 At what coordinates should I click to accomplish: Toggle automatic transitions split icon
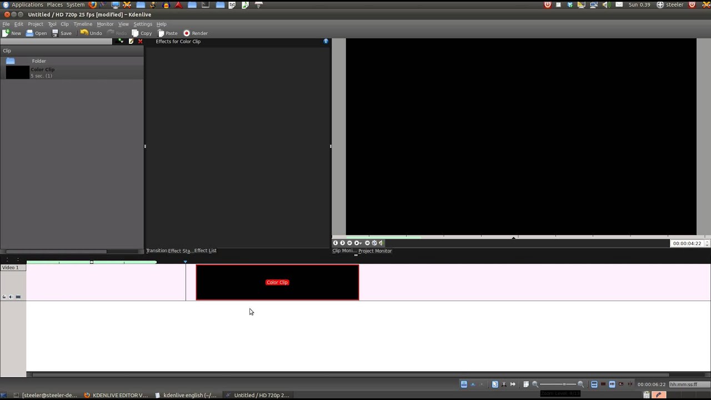594,384
